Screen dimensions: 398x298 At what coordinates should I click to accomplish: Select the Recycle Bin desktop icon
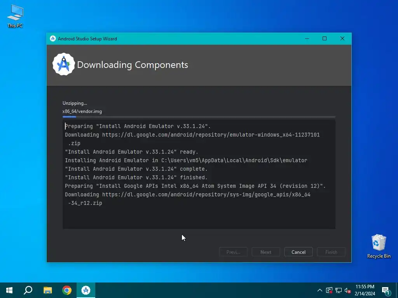[379, 246]
